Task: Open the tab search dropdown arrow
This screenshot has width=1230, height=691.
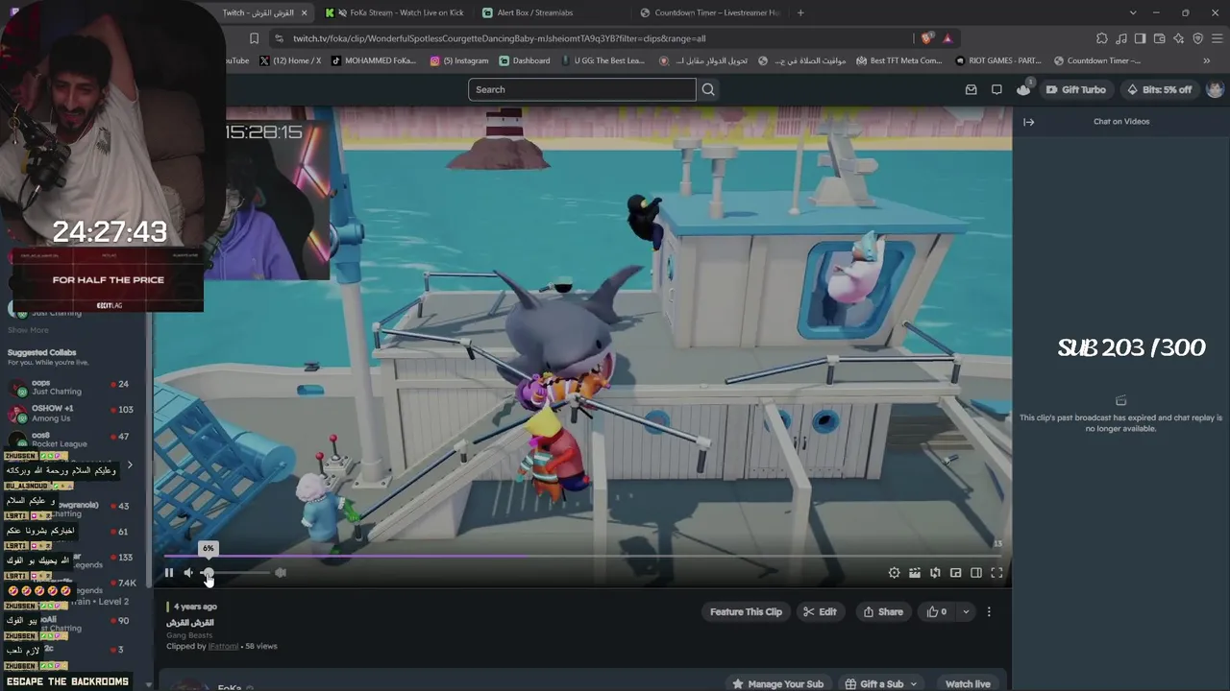Action: coord(1133,12)
